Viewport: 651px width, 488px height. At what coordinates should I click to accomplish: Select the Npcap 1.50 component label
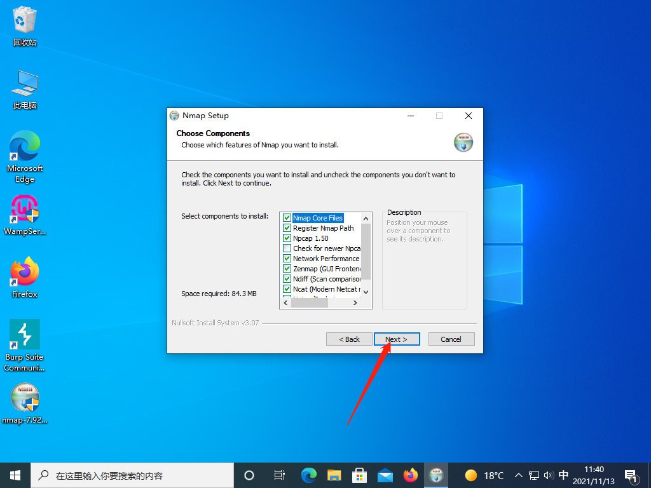[310, 238]
